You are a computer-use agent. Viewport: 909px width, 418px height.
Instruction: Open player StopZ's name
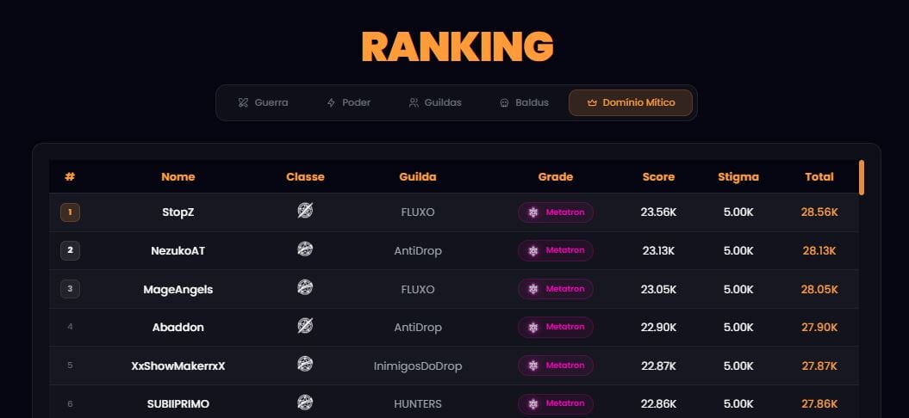[x=178, y=212]
